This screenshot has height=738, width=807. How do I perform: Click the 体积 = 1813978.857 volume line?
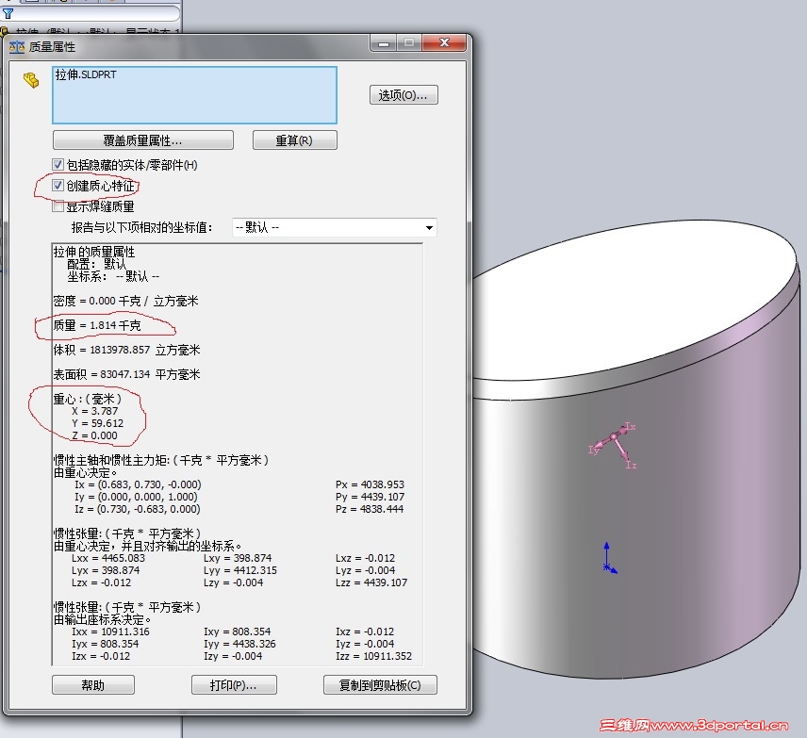tap(126, 350)
